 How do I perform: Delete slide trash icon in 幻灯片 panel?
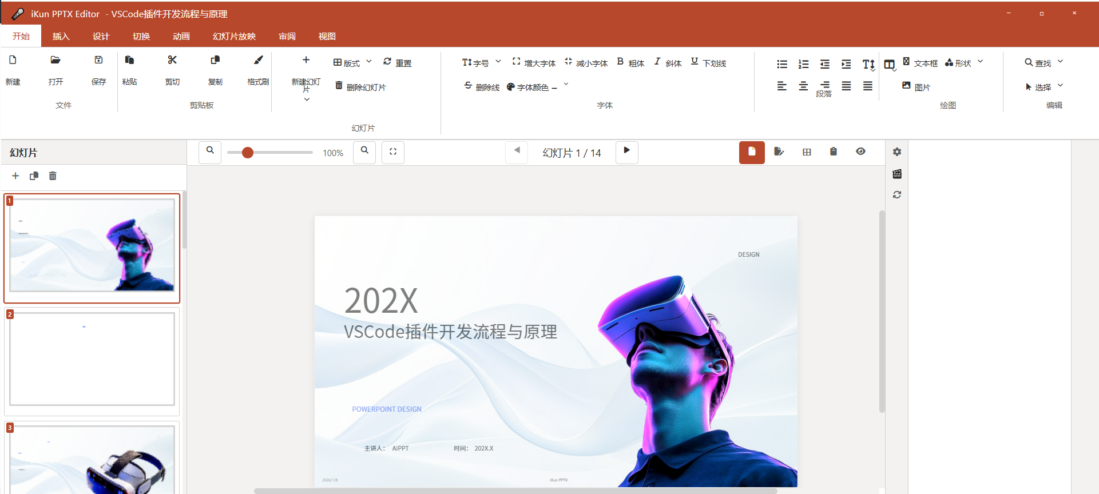[x=53, y=176]
